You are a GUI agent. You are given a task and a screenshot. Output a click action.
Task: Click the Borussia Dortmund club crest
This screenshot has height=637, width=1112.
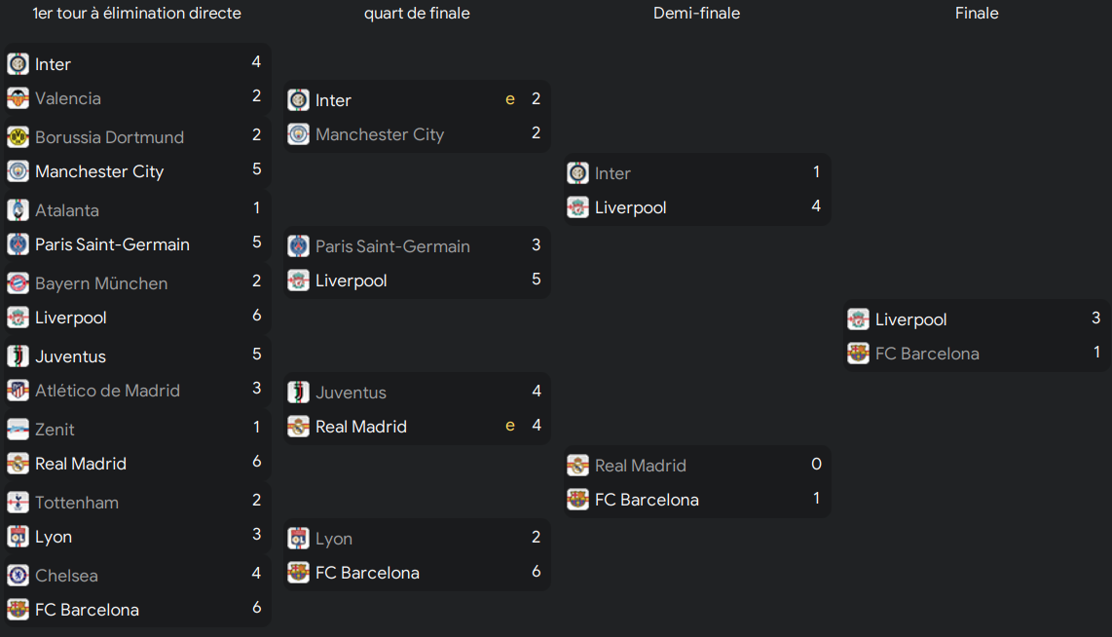[x=18, y=137]
